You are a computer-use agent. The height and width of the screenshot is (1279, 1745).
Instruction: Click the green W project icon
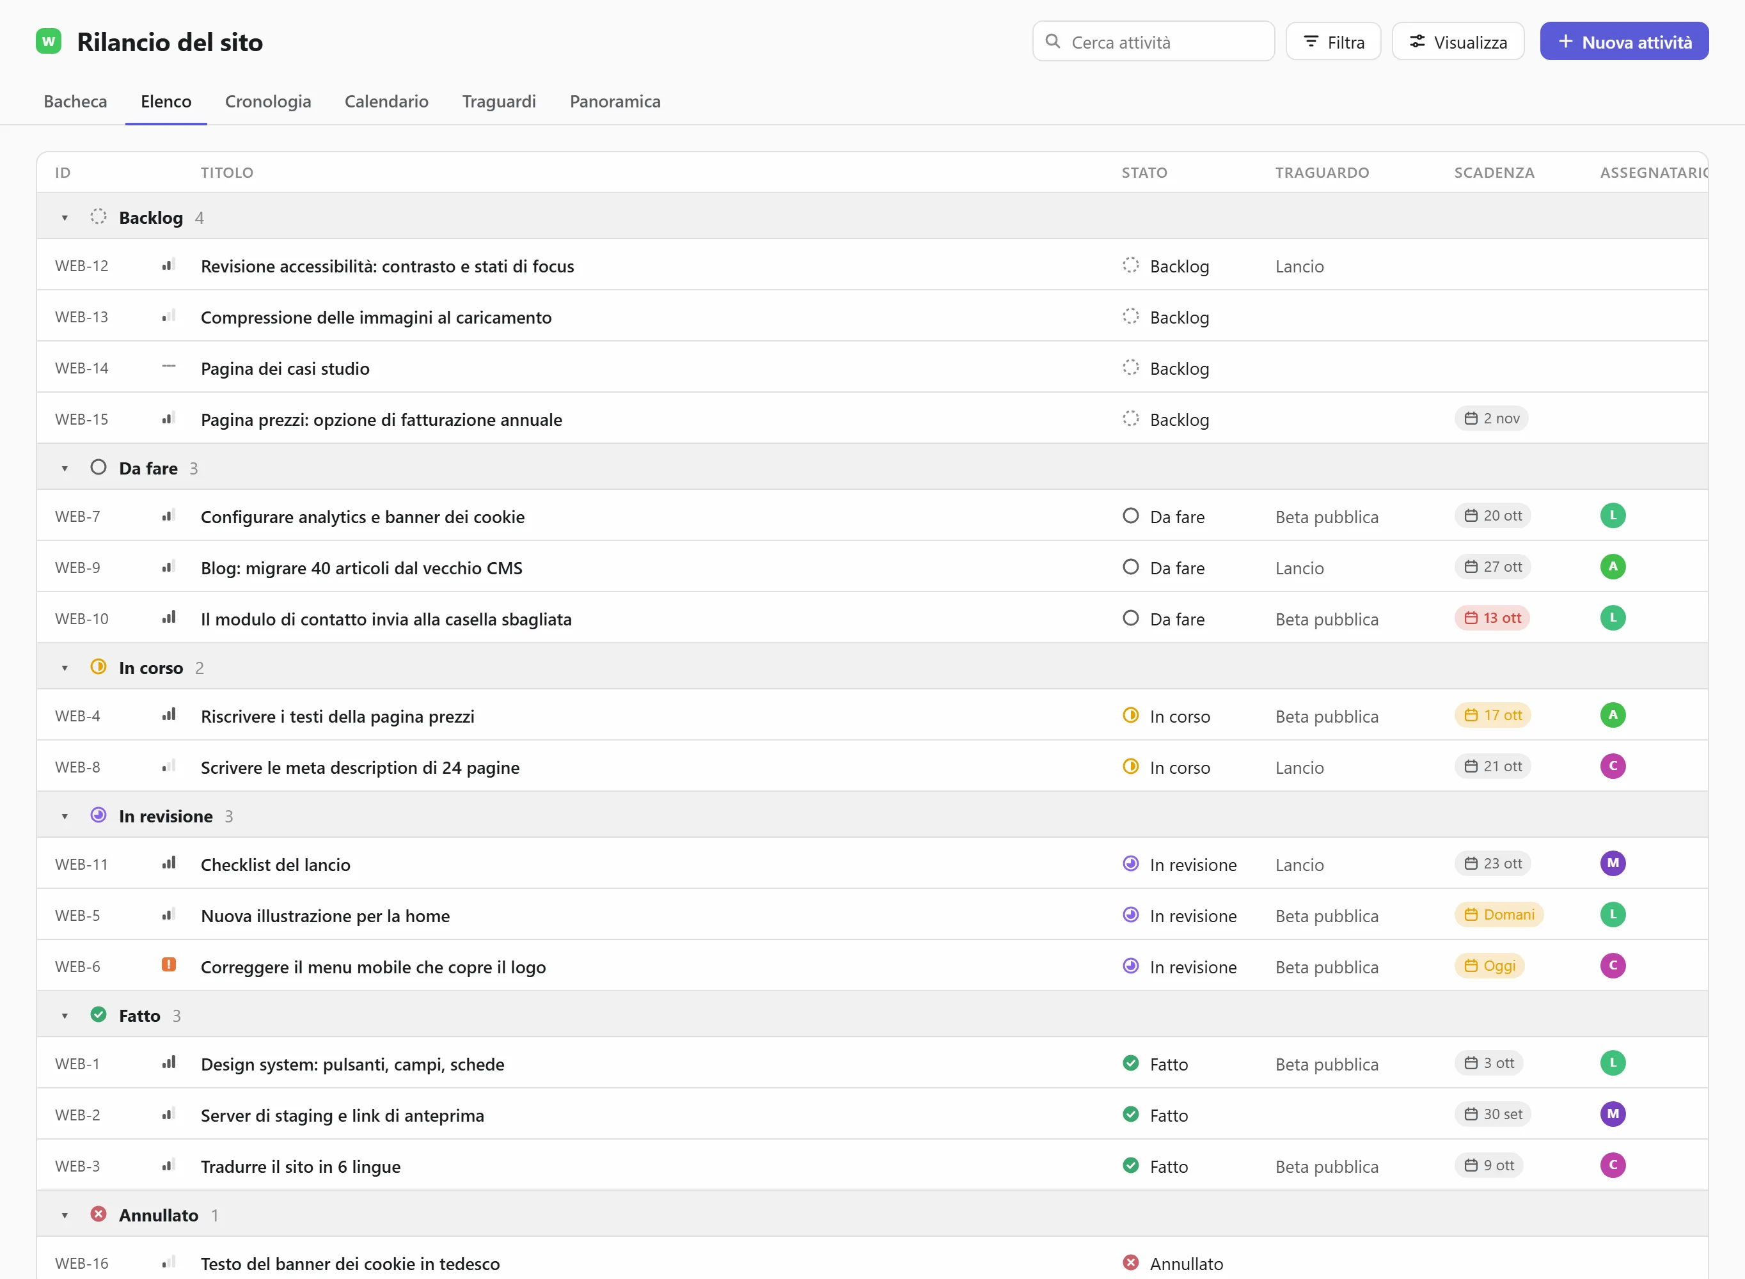pyautogui.click(x=49, y=41)
